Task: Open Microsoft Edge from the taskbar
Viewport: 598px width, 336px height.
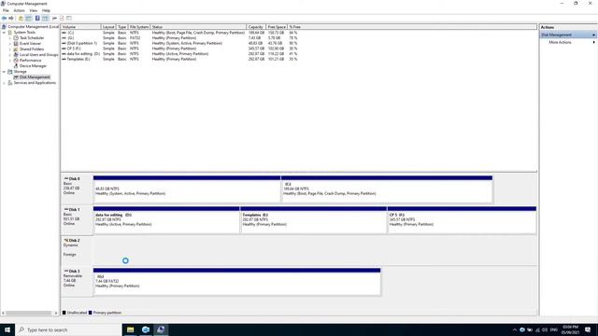Action: pos(146,329)
